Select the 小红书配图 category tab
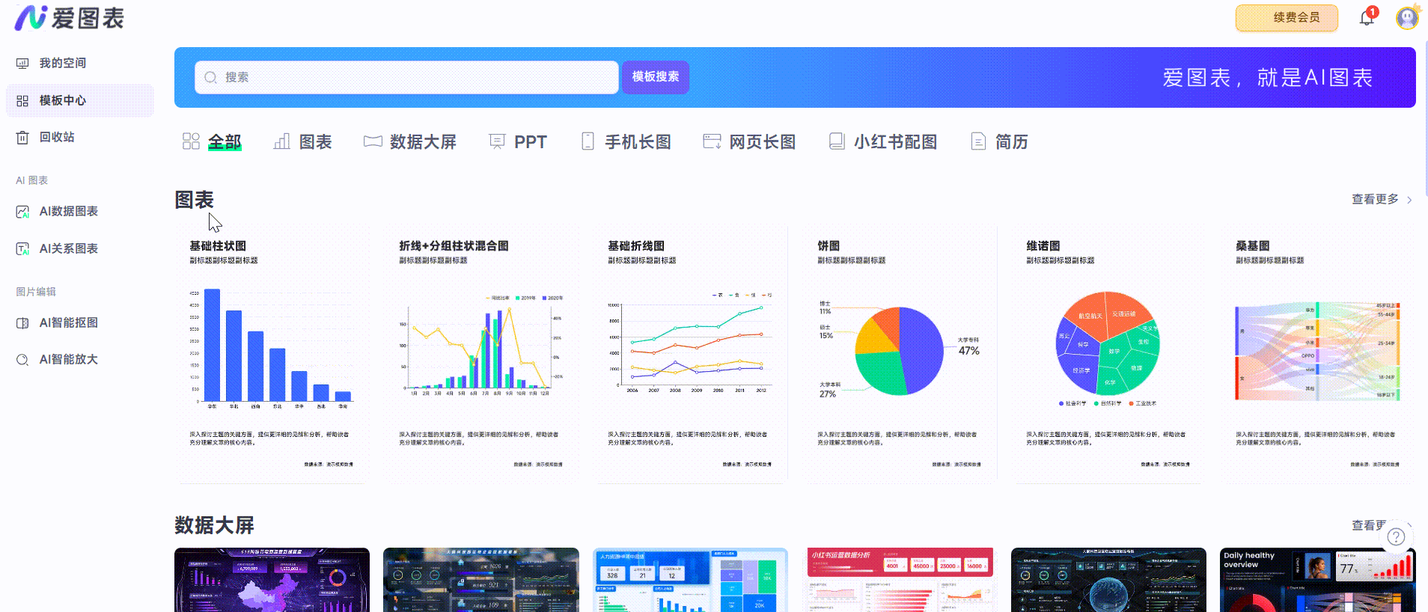Viewport: 1428px width, 612px height. click(883, 142)
